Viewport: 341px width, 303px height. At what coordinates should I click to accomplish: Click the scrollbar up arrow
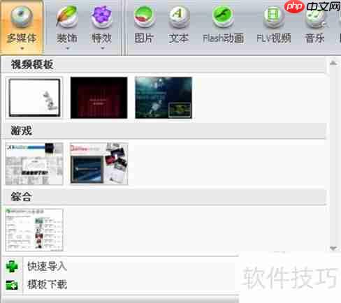click(x=333, y=63)
